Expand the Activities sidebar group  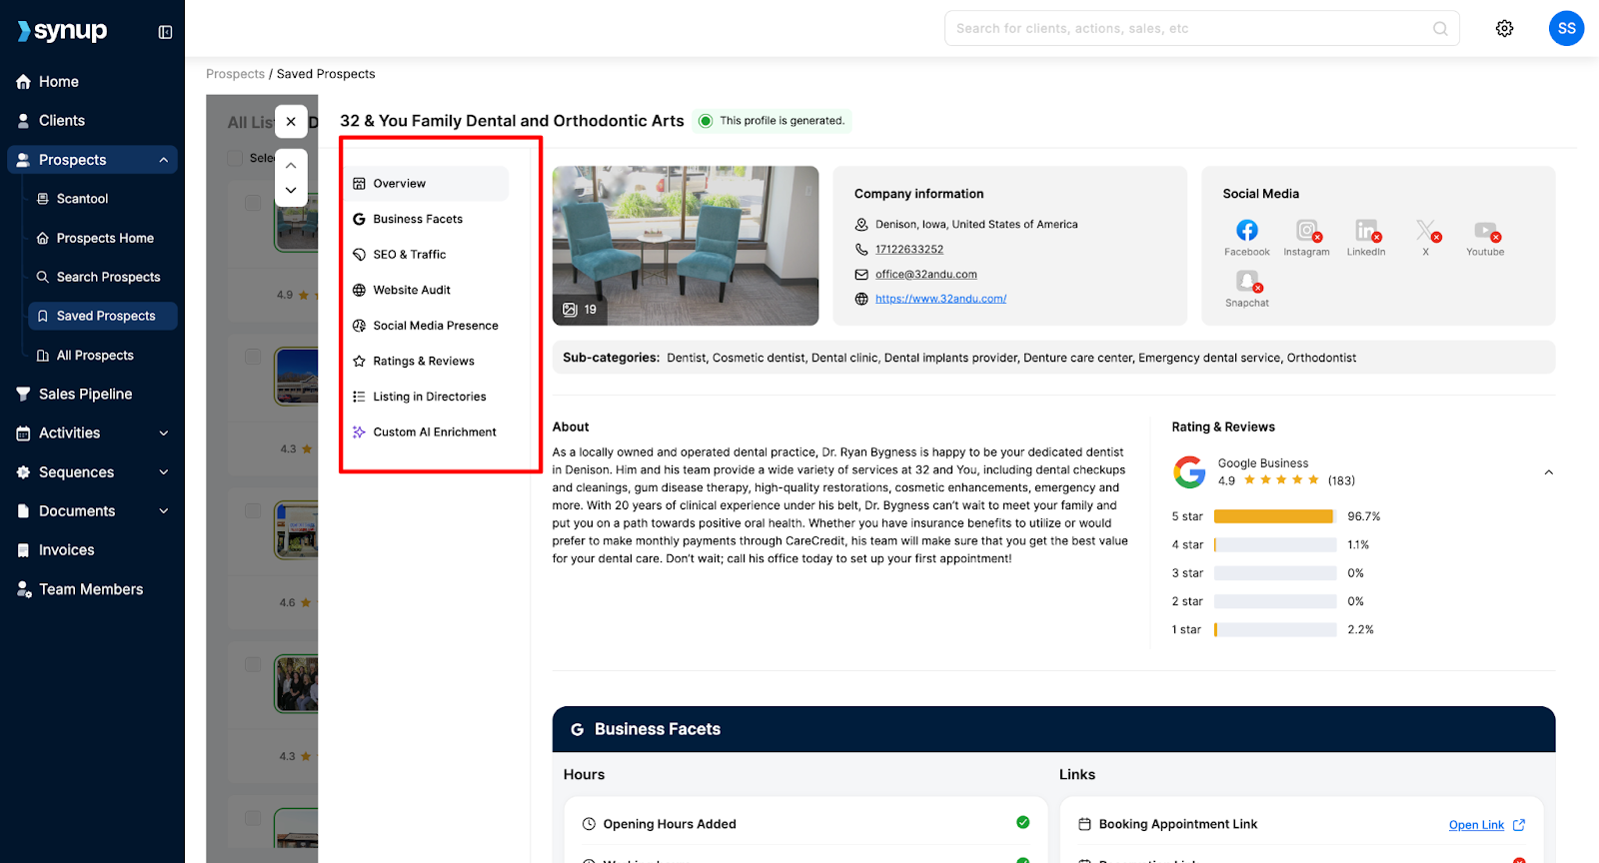point(164,433)
